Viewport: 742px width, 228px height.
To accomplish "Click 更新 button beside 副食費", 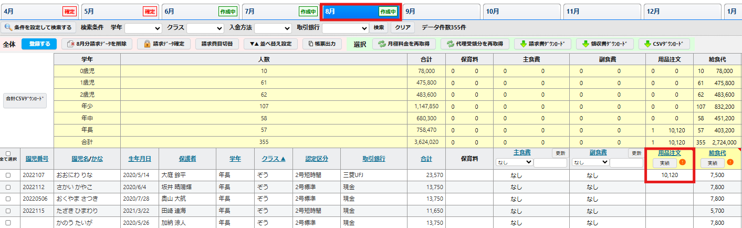I will (636, 153).
